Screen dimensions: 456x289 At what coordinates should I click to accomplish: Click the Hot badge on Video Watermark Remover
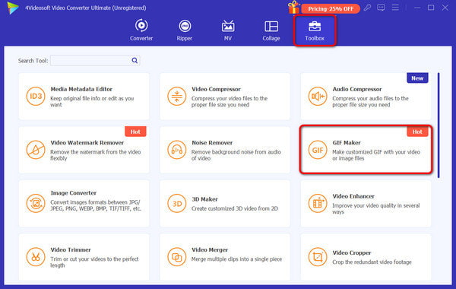(x=135, y=132)
